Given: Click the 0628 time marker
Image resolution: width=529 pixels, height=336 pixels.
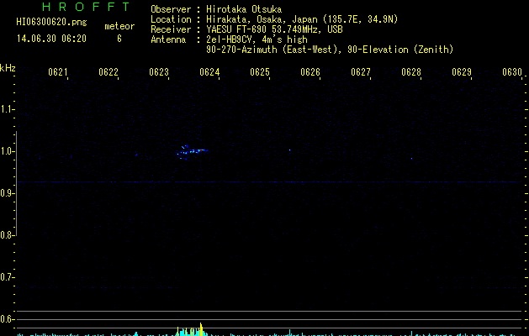Looking at the screenshot, I should click(411, 72).
